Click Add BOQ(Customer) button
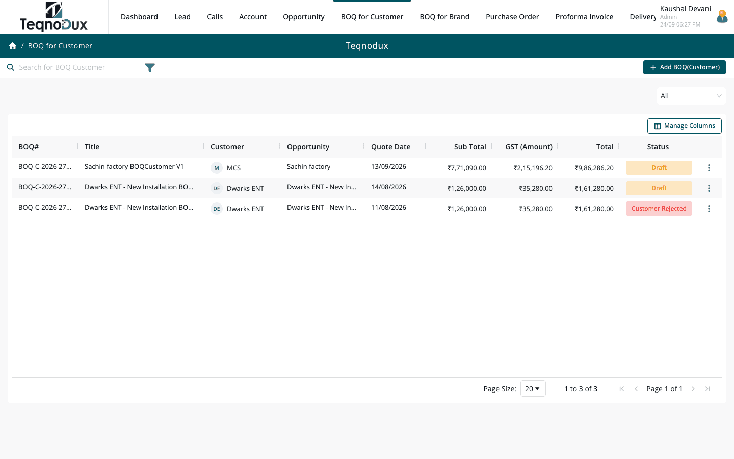734x459 pixels. [x=685, y=67]
